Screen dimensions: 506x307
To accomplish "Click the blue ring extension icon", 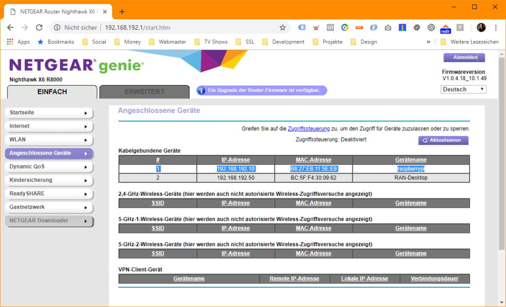I will (374, 28).
